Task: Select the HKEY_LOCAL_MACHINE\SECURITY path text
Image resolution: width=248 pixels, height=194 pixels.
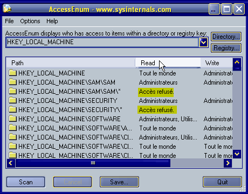Action: click(68, 101)
